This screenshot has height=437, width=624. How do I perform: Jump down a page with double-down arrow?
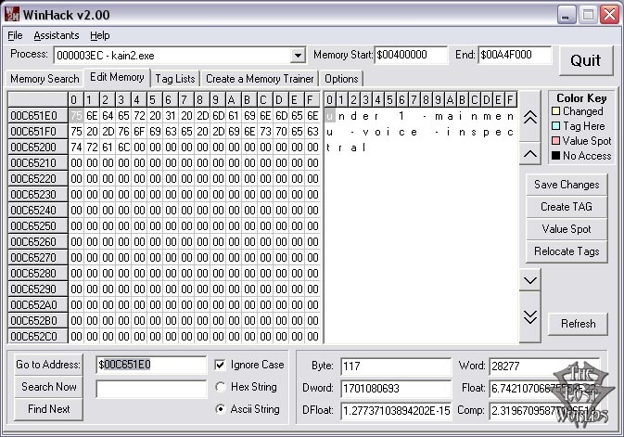pos(530,316)
